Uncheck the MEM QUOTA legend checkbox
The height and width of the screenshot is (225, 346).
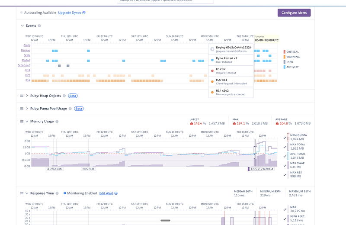[285, 138]
